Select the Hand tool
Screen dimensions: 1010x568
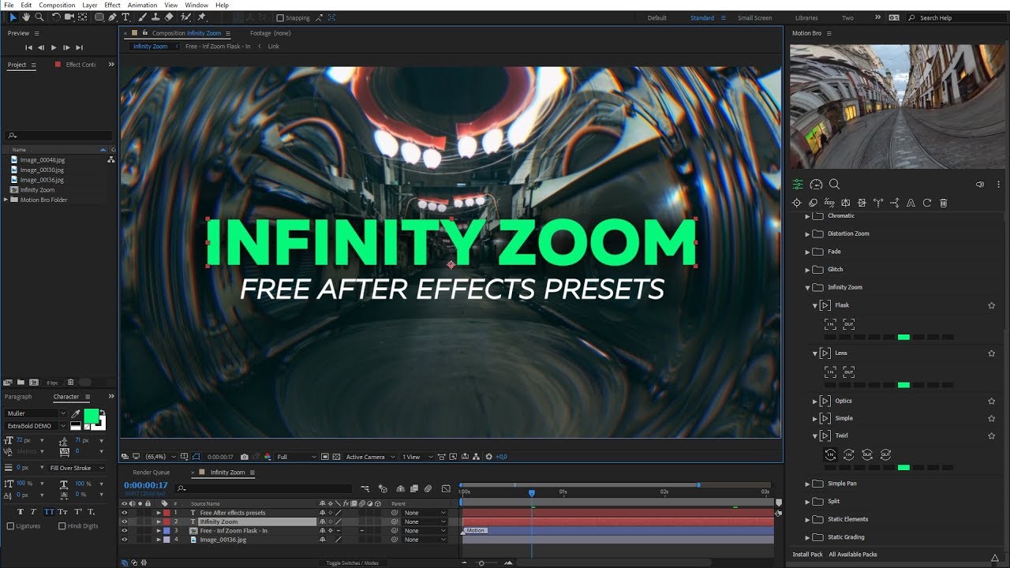pyautogui.click(x=26, y=17)
